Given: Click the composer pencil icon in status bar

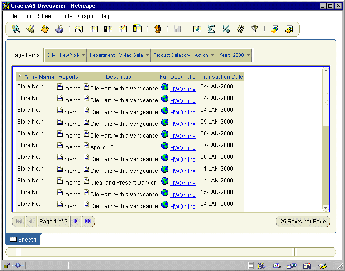Looking at the screenshot, I should coord(322,266).
